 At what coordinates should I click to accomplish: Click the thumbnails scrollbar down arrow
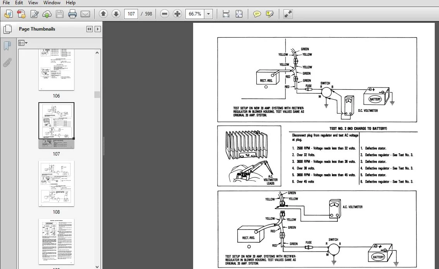pos(97,267)
